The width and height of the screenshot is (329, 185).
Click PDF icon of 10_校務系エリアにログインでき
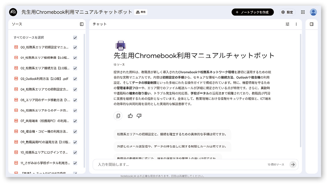click(x=16, y=152)
